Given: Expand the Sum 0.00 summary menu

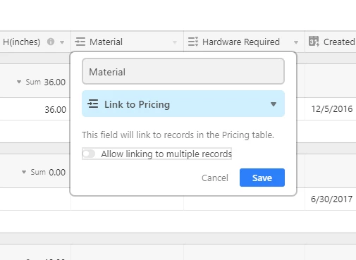Looking at the screenshot, I should [x=24, y=172].
